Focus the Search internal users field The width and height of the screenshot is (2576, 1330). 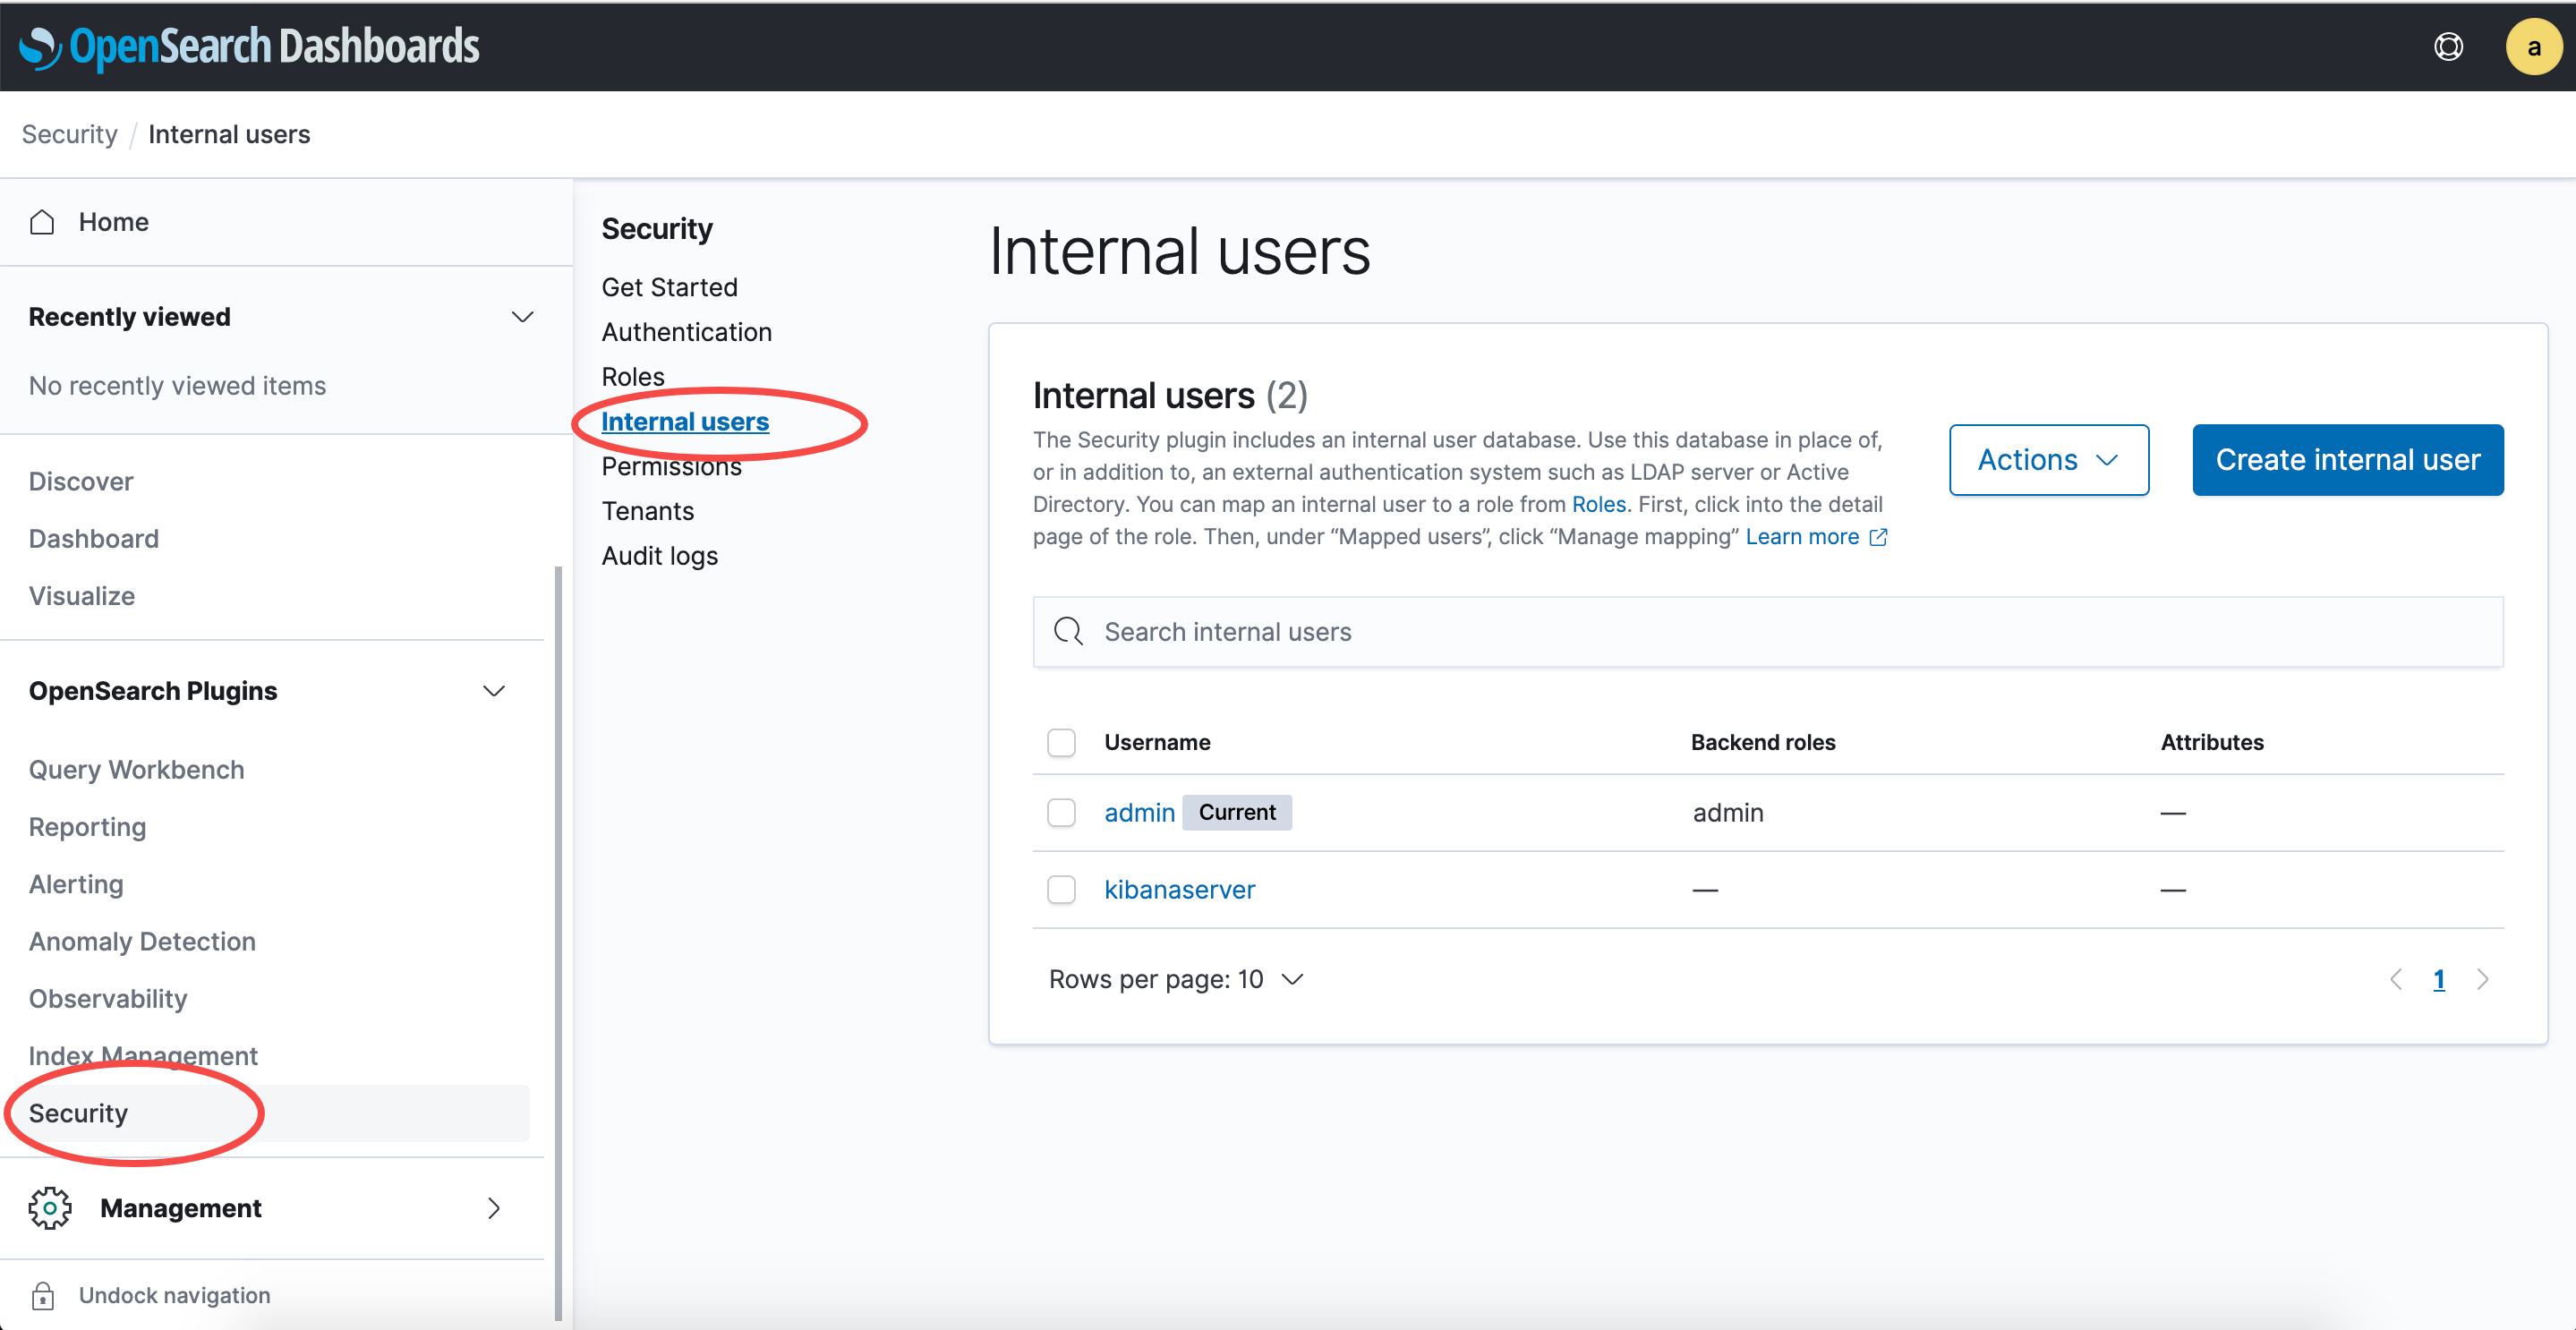click(x=1768, y=631)
